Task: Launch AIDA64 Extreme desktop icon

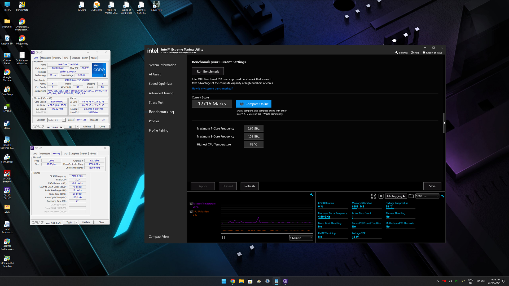Action: tap(7, 177)
